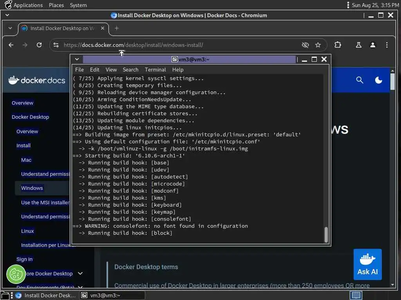Open the terminal window menu chevron
The height and width of the screenshot is (300, 401).
tap(77, 59)
